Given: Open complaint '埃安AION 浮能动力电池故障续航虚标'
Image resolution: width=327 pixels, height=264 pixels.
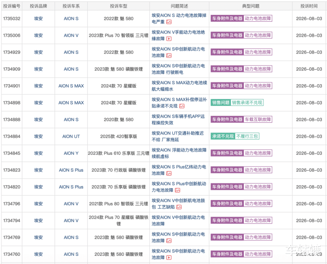Looking at the screenshot, I should pyautogui.click(x=179, y=153).
